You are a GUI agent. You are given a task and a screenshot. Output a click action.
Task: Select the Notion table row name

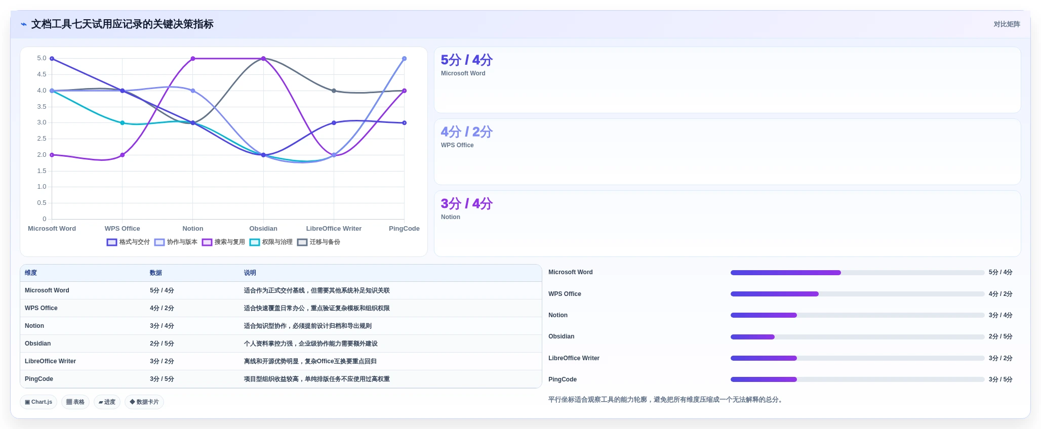34,326
